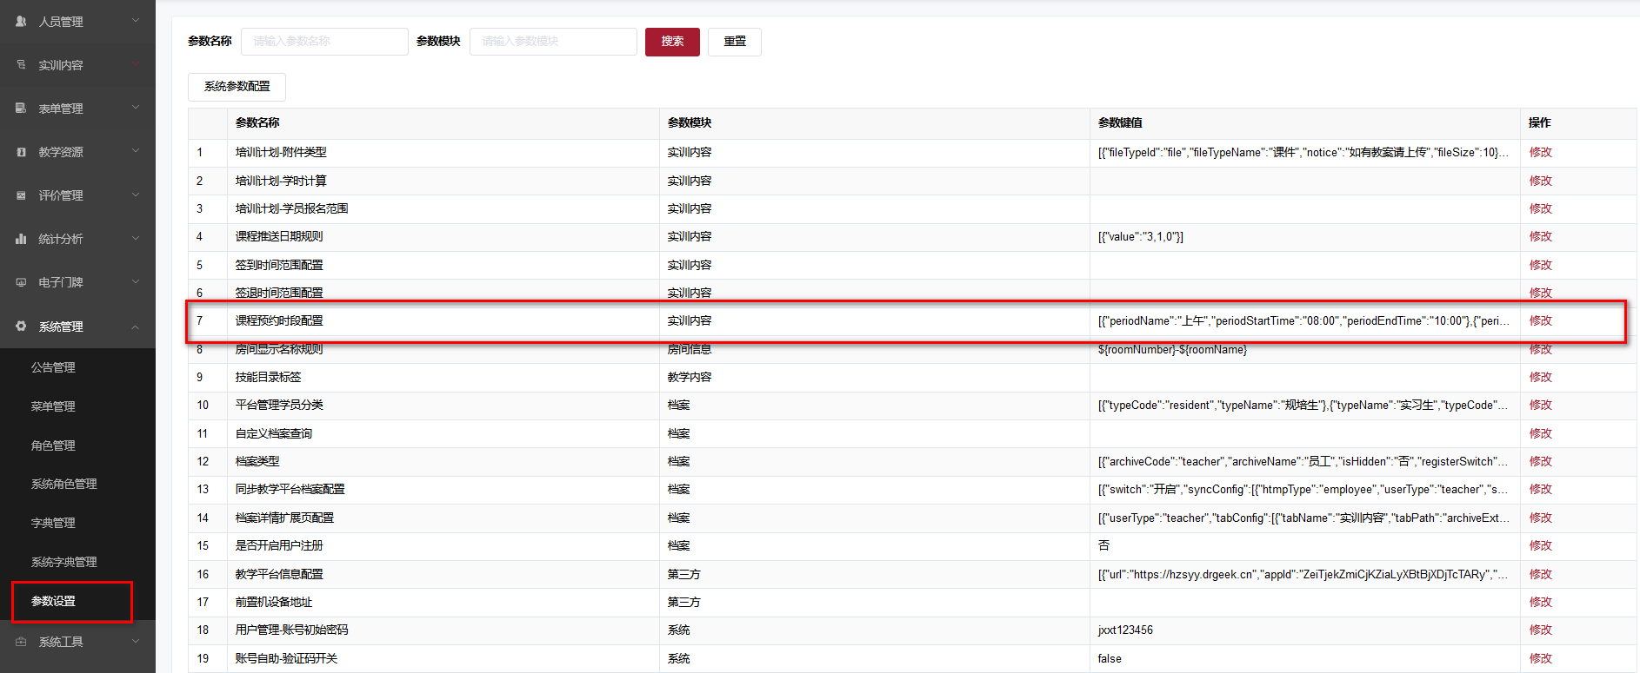The height and width of the screenshot is (673, 1640).
Task: Click the 教学资源 icon in sidebar
Action: [21, 151]
